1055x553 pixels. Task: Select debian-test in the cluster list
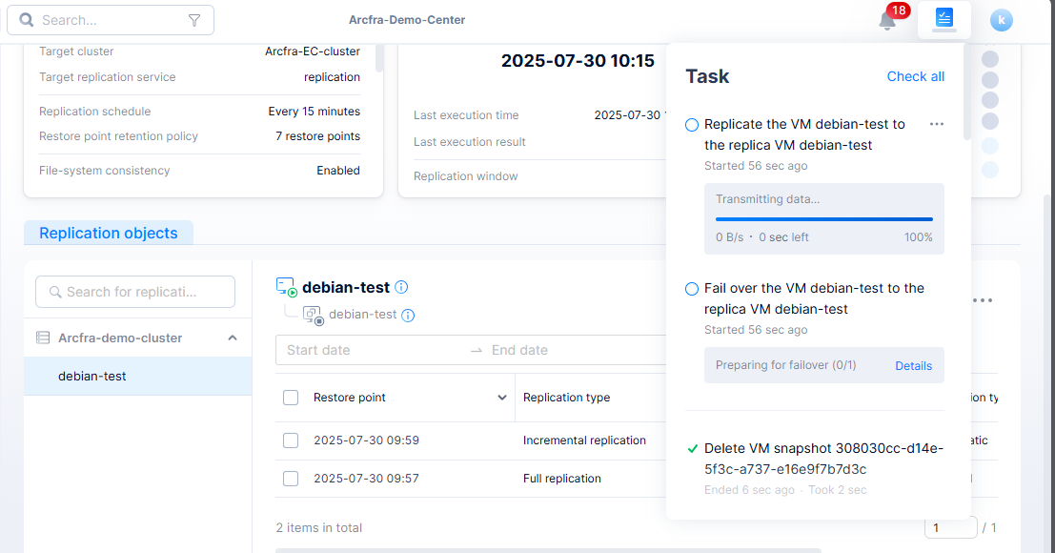pyautogui.click(x=92, y=376)
